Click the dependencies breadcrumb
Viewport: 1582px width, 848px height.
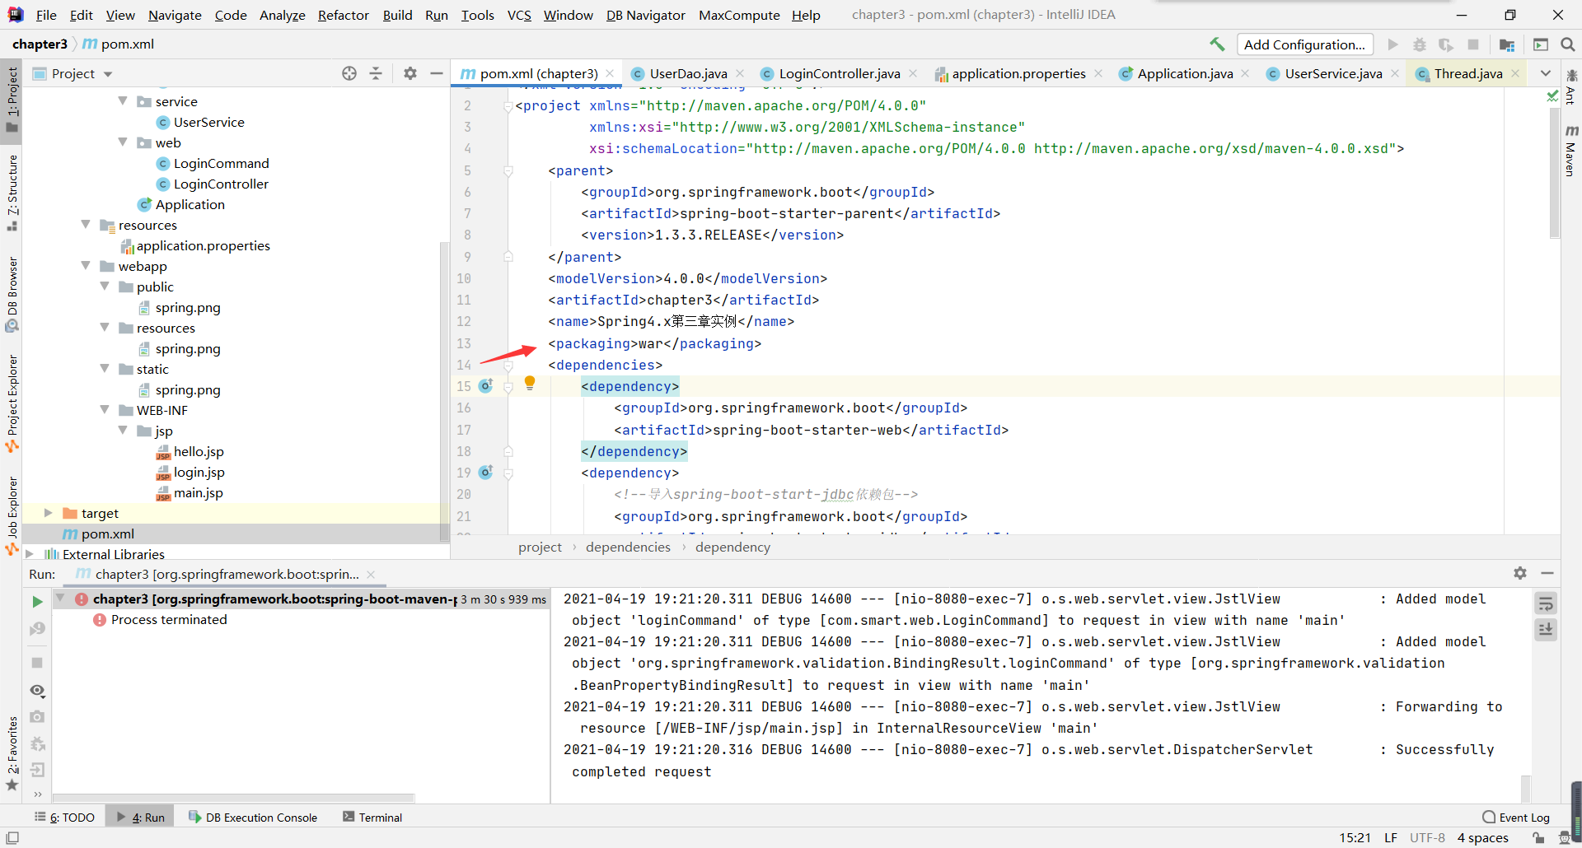628,547
